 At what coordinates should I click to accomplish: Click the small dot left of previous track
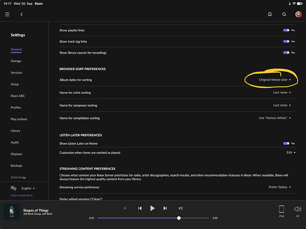click(125, 208)
